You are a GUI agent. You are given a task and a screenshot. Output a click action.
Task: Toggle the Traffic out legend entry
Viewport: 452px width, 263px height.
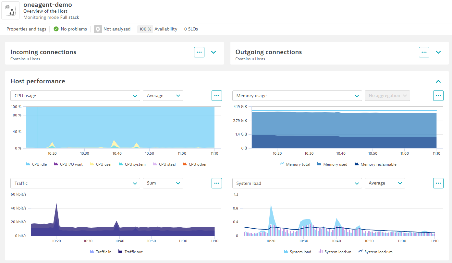click(x=130, y=252)
